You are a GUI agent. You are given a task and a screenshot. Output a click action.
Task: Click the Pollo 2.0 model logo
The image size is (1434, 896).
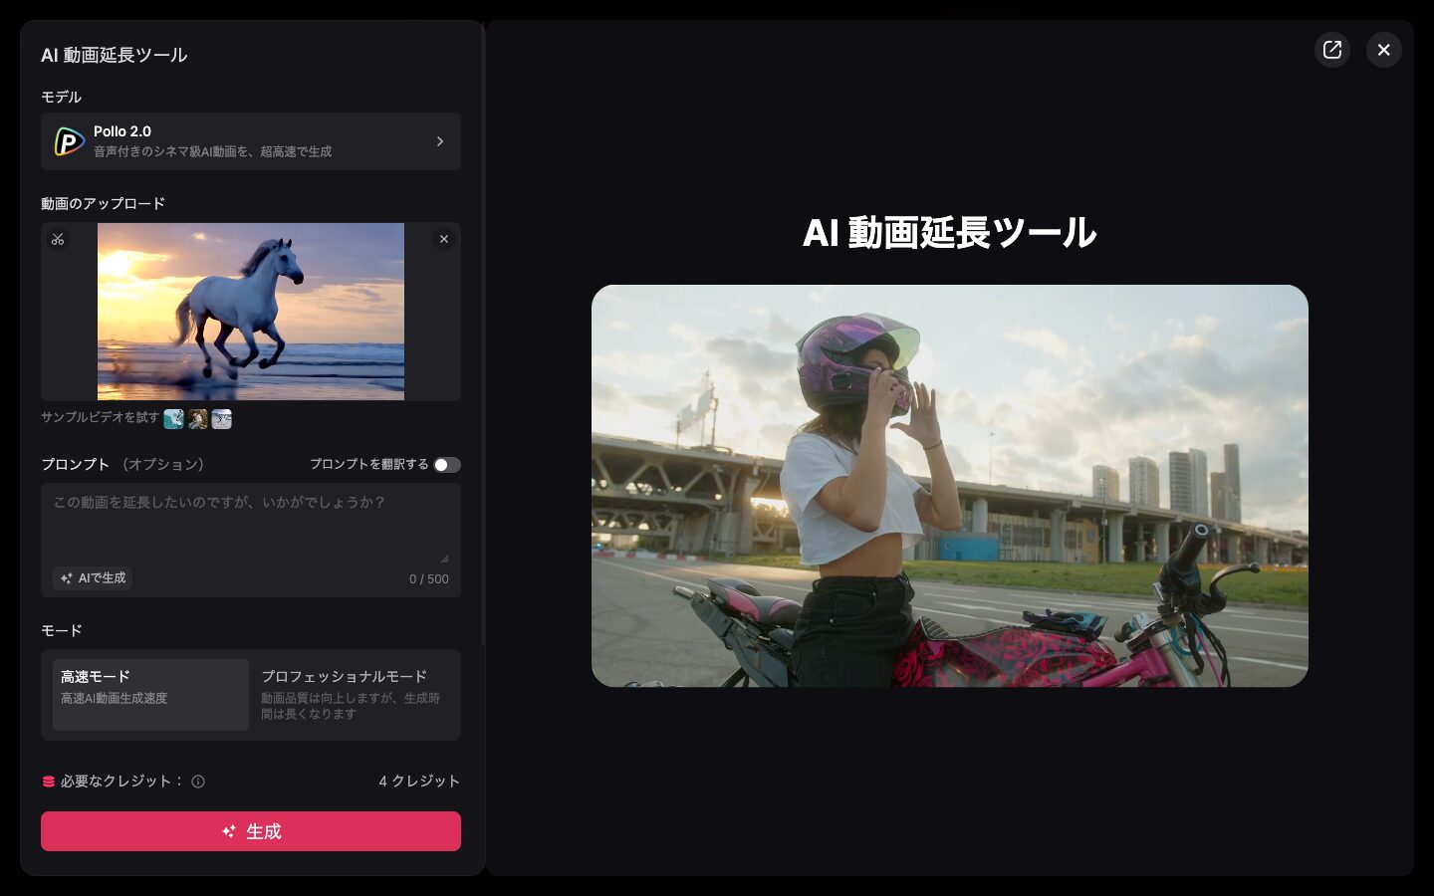(69, 141)
